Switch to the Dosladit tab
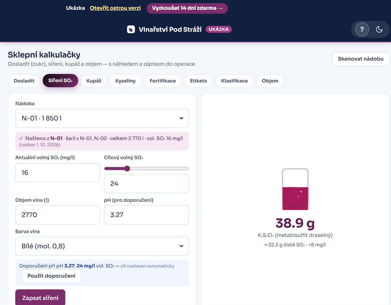The image size is (391, 305). [24, 81]
